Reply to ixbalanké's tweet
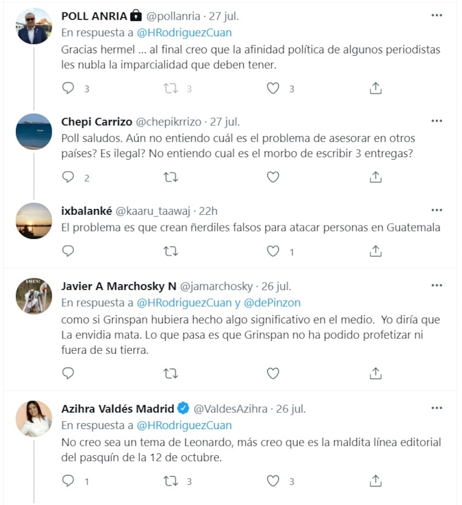Image resolution: width=462 pixels, height=505 pixels. click(68, 251)
